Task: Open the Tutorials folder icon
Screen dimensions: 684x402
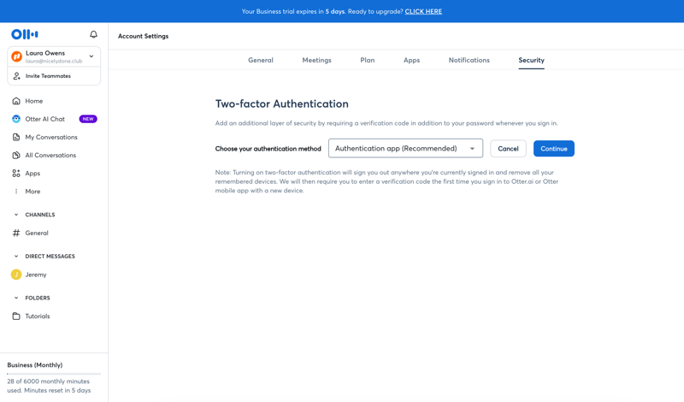Action: (x=16, y=316)
